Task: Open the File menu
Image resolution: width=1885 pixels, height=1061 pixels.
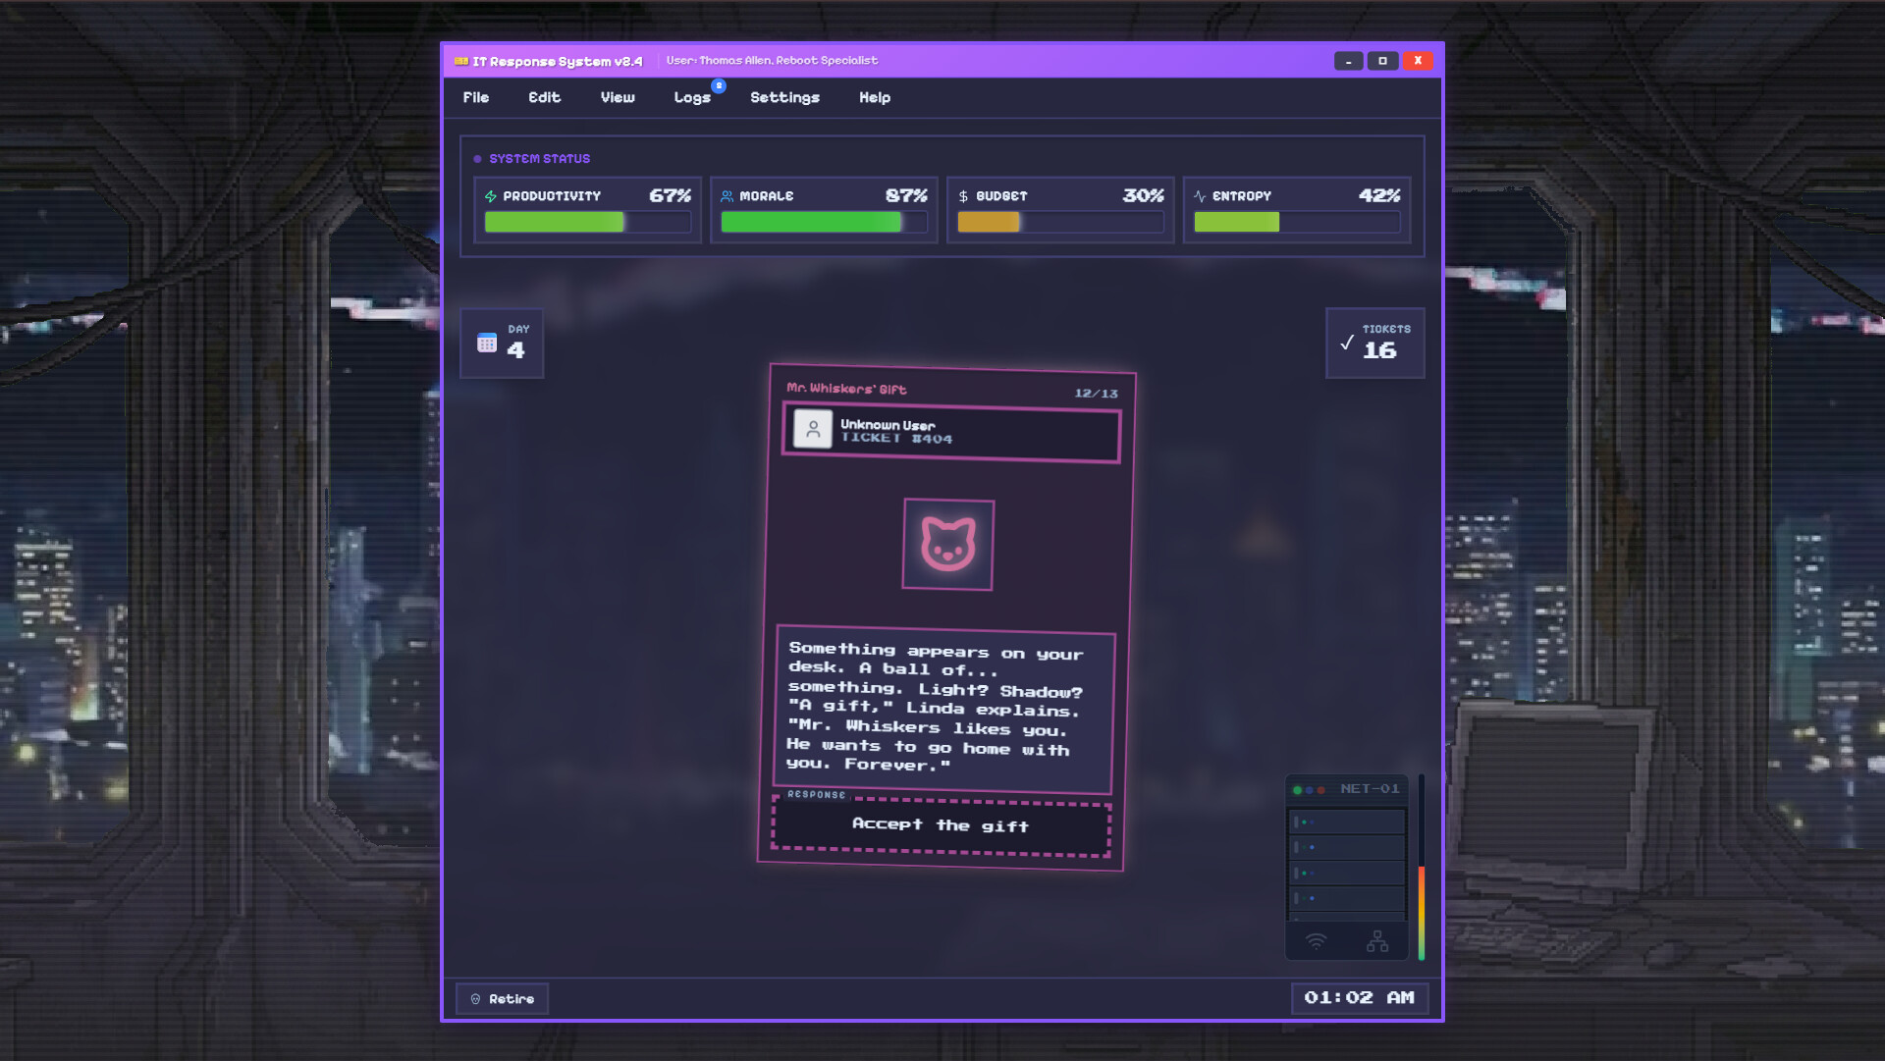Action: (x=476, y=97)
